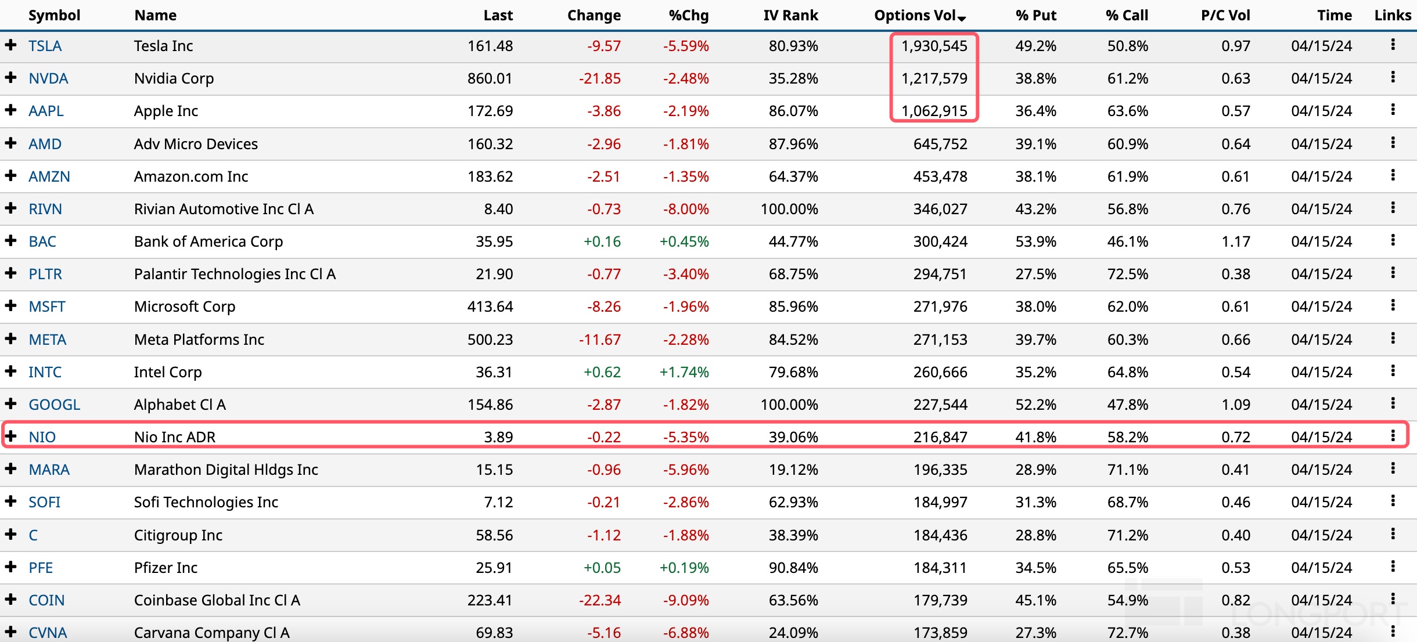Image resolution: width=1417 pixels, height=642 pixels.
Task: Sort by the %Chg column header
Action: point(688,15)
